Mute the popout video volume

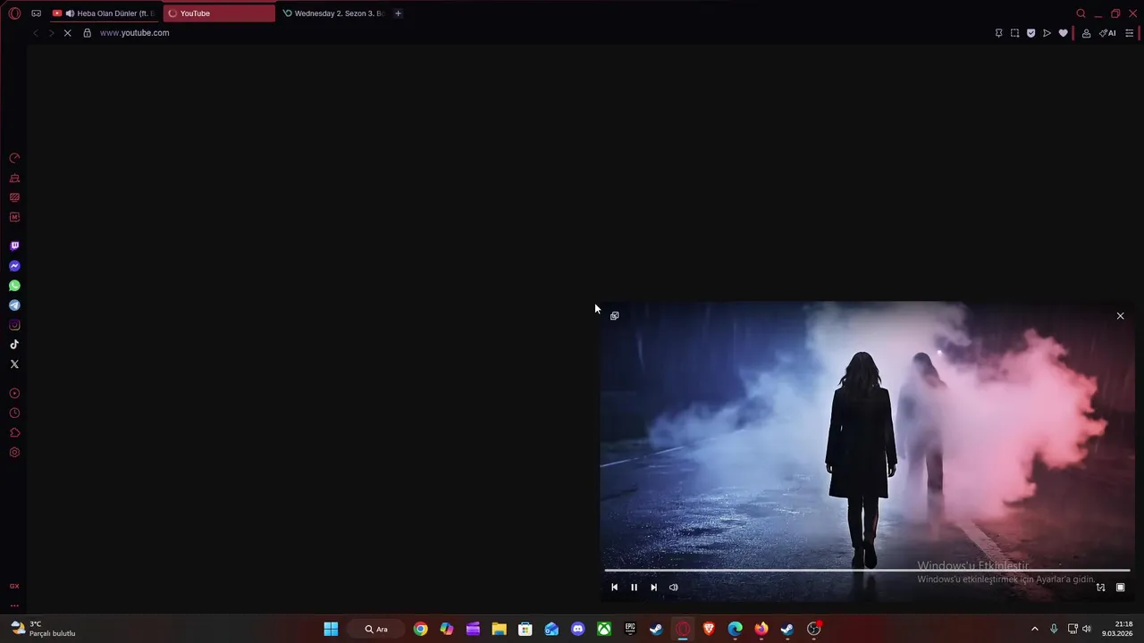point(673,587)
